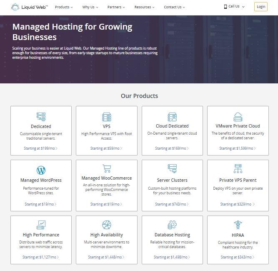Click the HIPAA card title
Viewport: 278px width, 271px height.
(x=238, y=235)
